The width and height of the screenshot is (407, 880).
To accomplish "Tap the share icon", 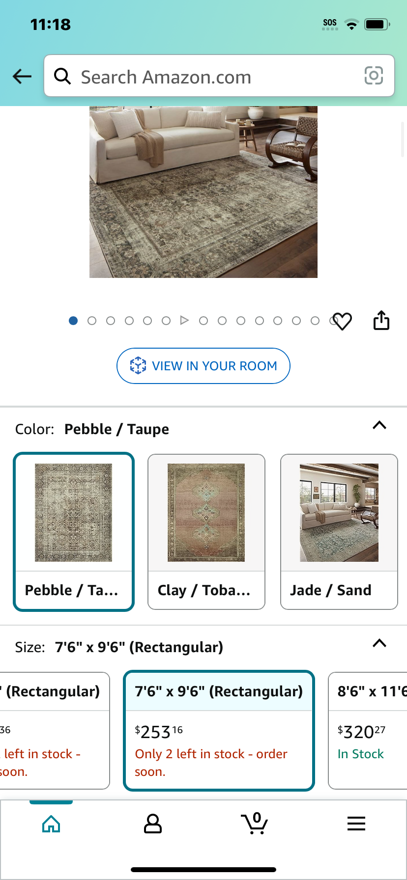I will pos(381,320).
